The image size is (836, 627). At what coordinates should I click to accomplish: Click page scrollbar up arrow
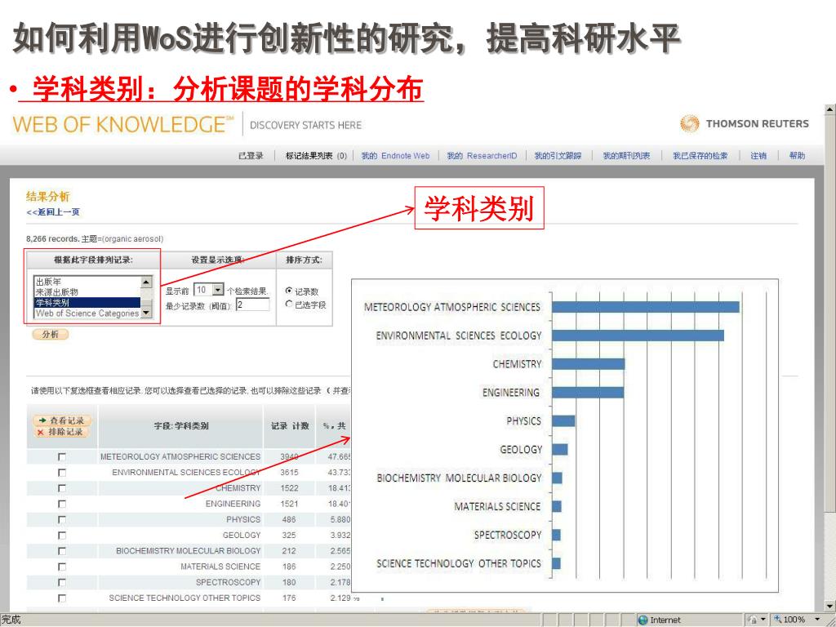[x=829, y=110]
